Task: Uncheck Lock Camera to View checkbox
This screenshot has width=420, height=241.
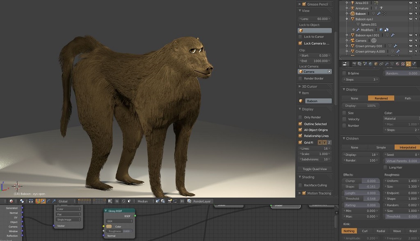Action: 300,43
